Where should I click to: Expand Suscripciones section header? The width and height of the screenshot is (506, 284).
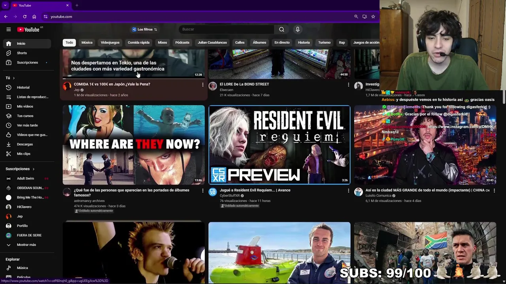click(20, 169)
